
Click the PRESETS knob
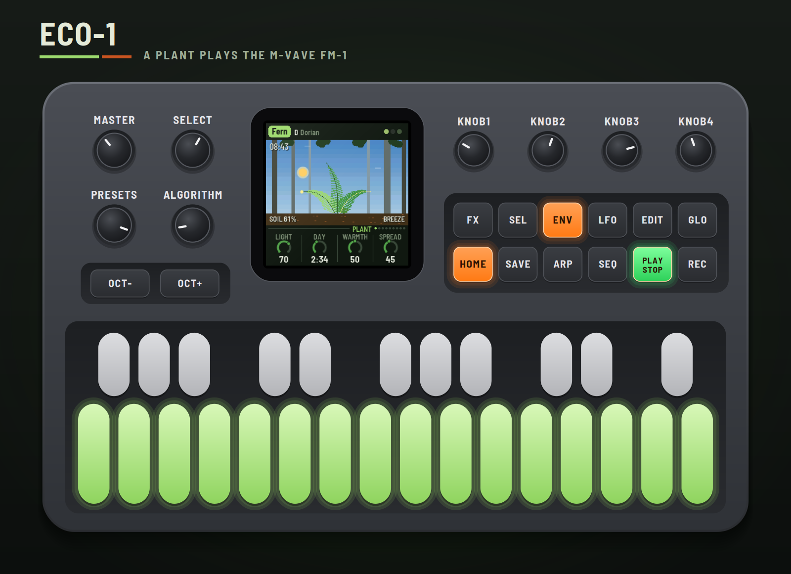click(114, 225)
